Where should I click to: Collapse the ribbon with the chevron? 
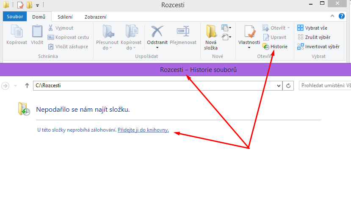point(332,16)
